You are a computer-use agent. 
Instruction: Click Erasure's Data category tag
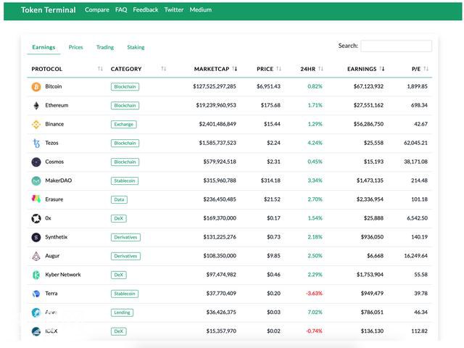119,200
